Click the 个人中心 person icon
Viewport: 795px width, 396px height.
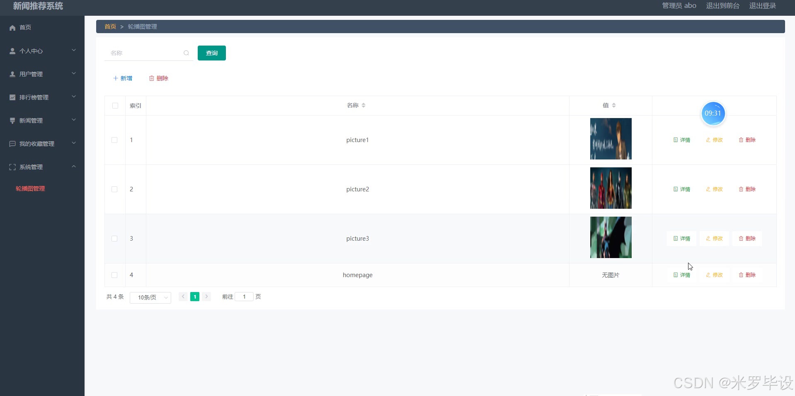coord(12,51)
